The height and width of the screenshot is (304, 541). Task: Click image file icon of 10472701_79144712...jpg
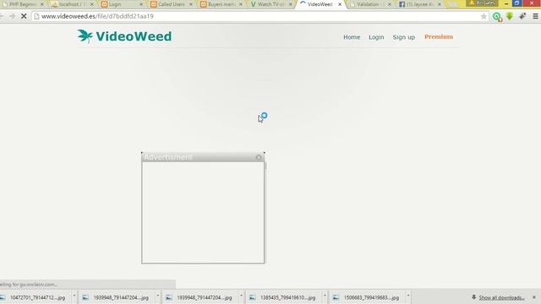click(3, 297)
